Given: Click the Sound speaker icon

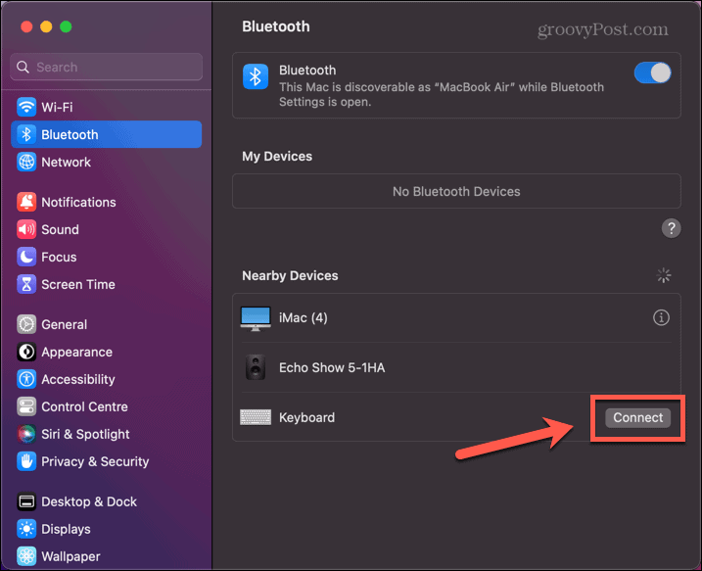Looking at the screenshot, I should [x=26, y=229].
